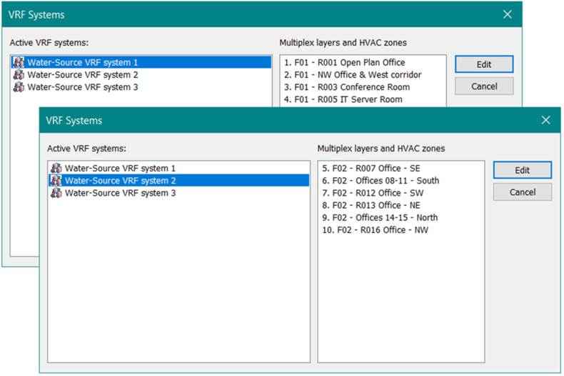Select zone F01 - NW Office & West corridor
Screen dimensions: 564x376
click(x=353, y=75)
